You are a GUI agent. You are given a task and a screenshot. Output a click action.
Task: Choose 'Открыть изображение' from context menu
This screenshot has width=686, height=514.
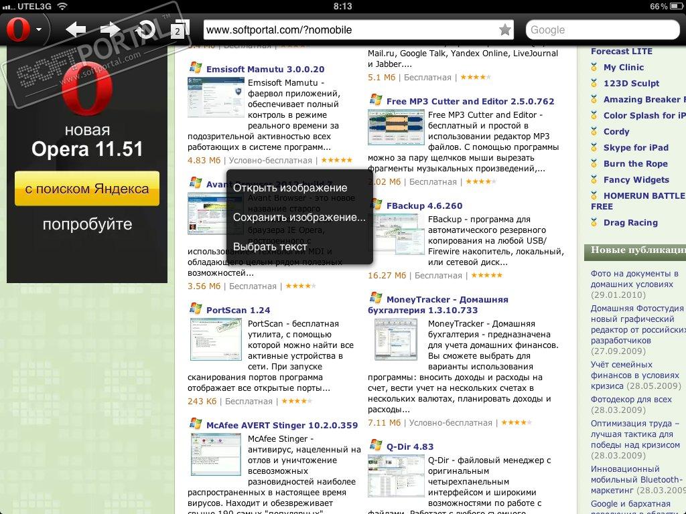(290, 188)
